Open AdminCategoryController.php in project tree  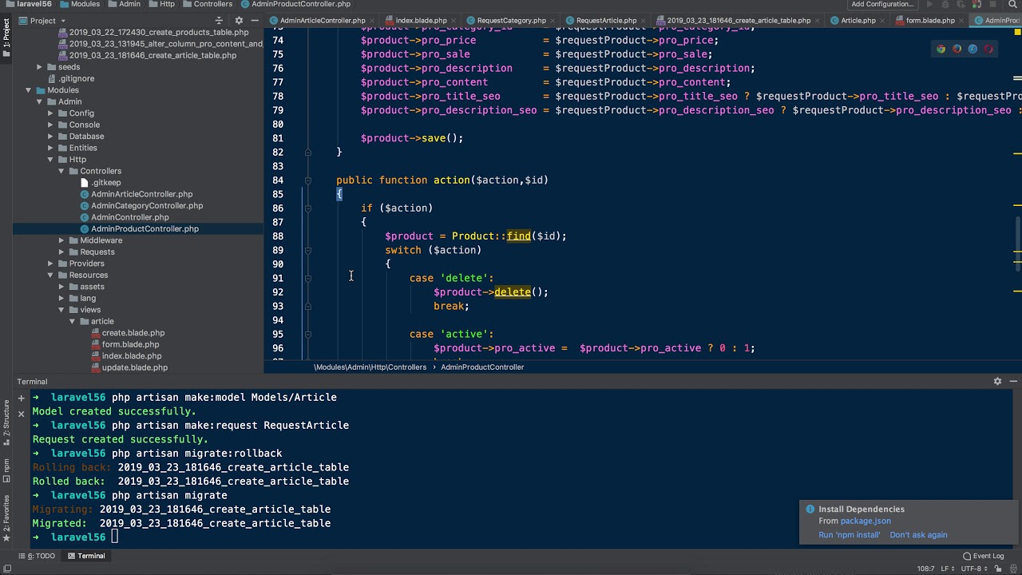[x=147, y=206]
